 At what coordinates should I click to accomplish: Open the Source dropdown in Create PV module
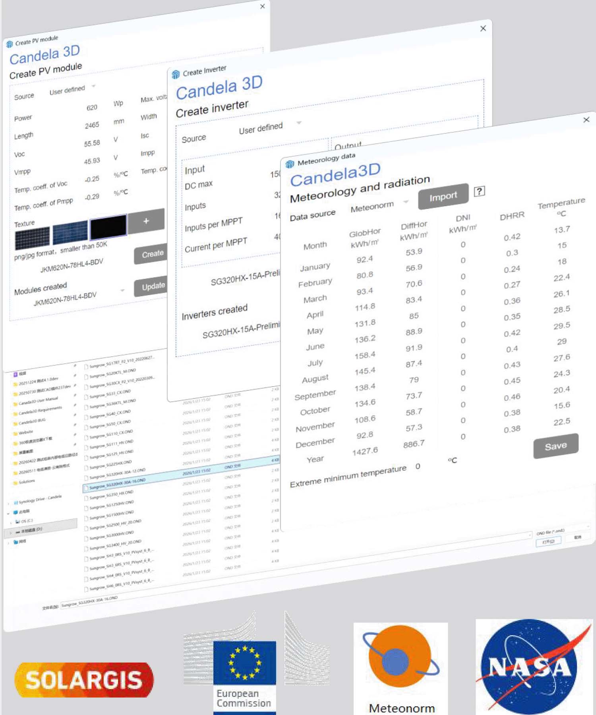coord(94,86)
